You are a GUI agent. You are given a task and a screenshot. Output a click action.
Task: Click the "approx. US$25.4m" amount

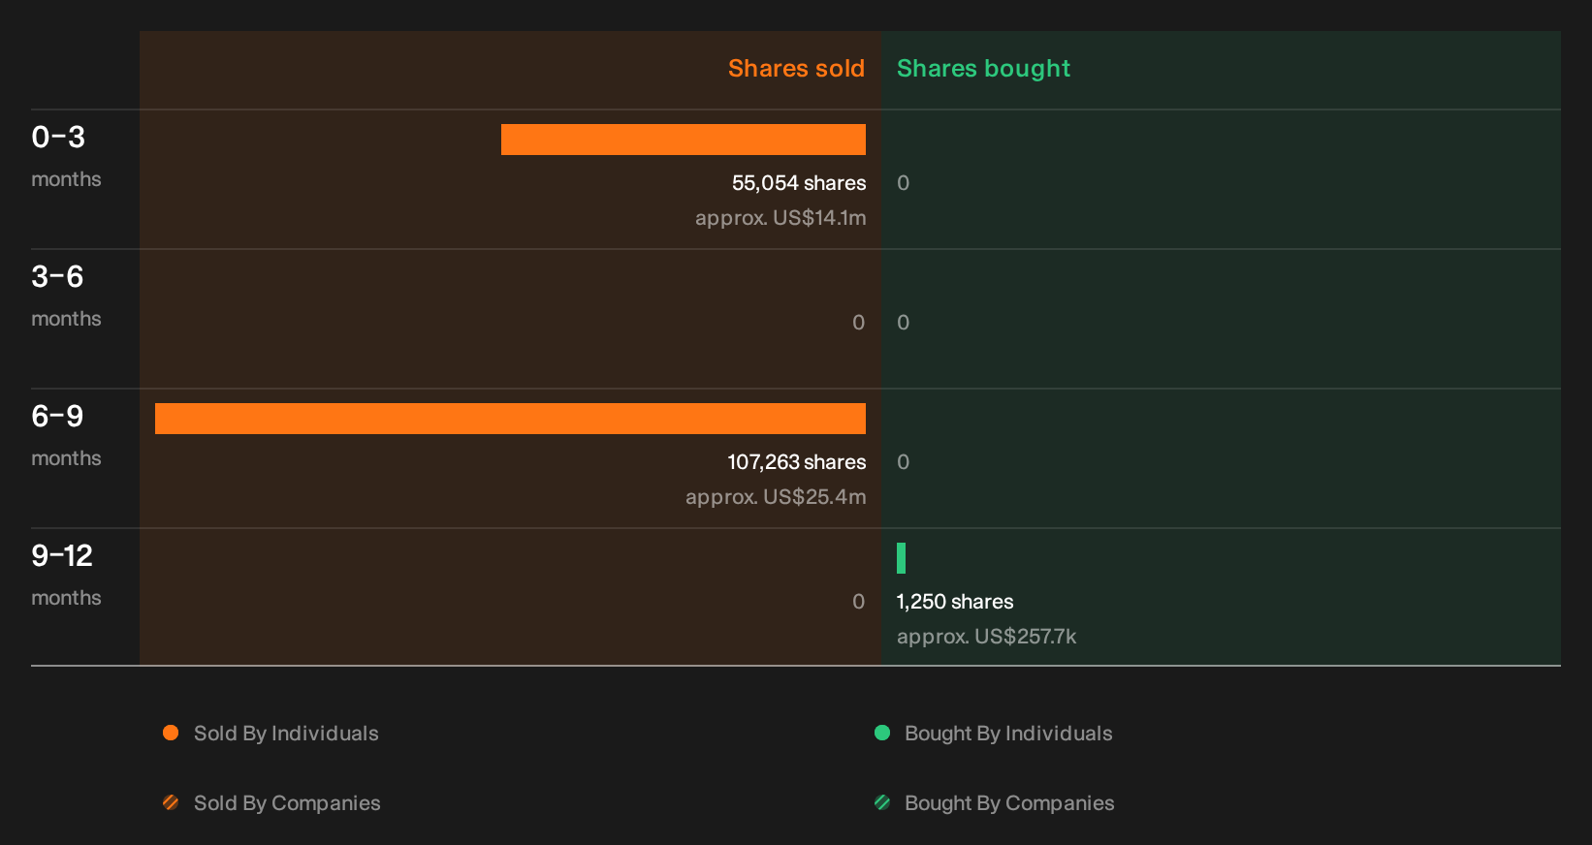click(x=776, y=497)
